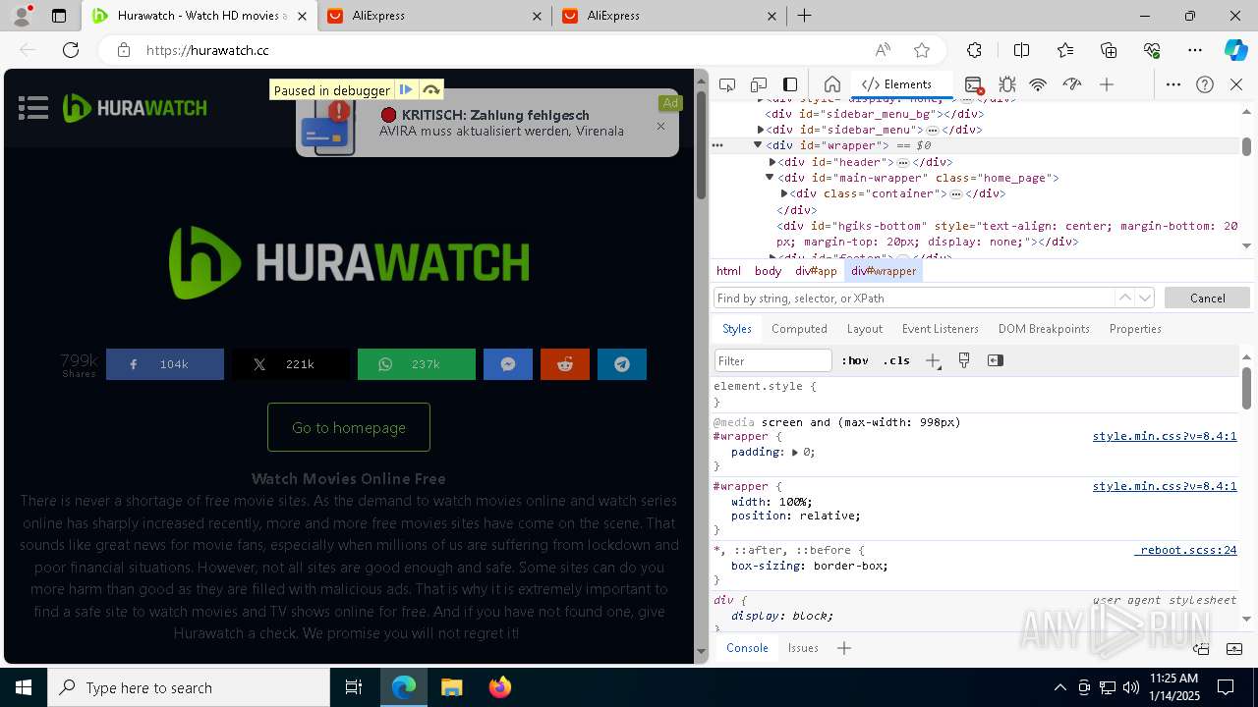Screen dimensions: 1258x707
Task: Switch to the Computed tab
Action: pos(799,329)
